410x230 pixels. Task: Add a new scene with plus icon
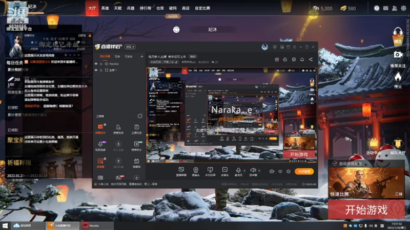tap(142, 56)
